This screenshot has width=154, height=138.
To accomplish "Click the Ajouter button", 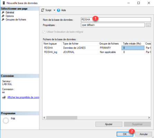I will (109, 124).
